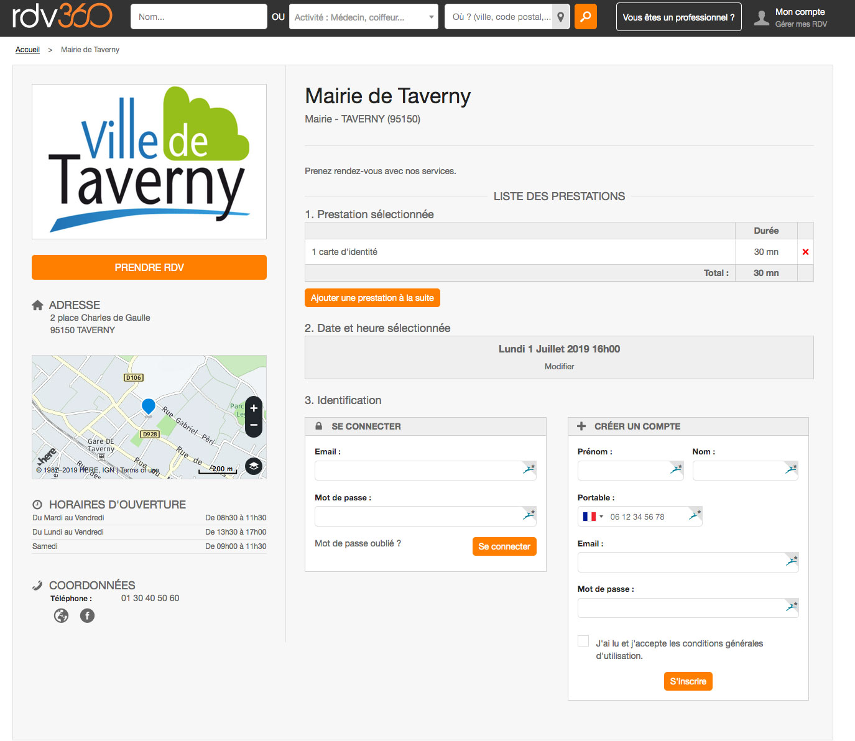The height and width of the screenshot is (741, 855).
Task: Click Ajouter une prestation à la suite
Action: click(x=372, y=298)
